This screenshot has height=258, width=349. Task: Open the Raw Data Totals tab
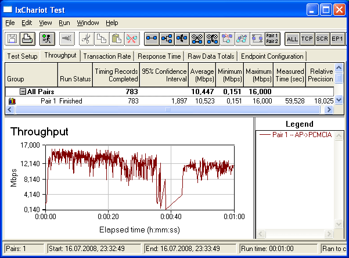211,56
